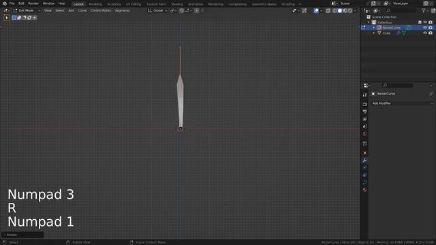
Task: Toggle snapping magnet in header
Action: [182, 11]
